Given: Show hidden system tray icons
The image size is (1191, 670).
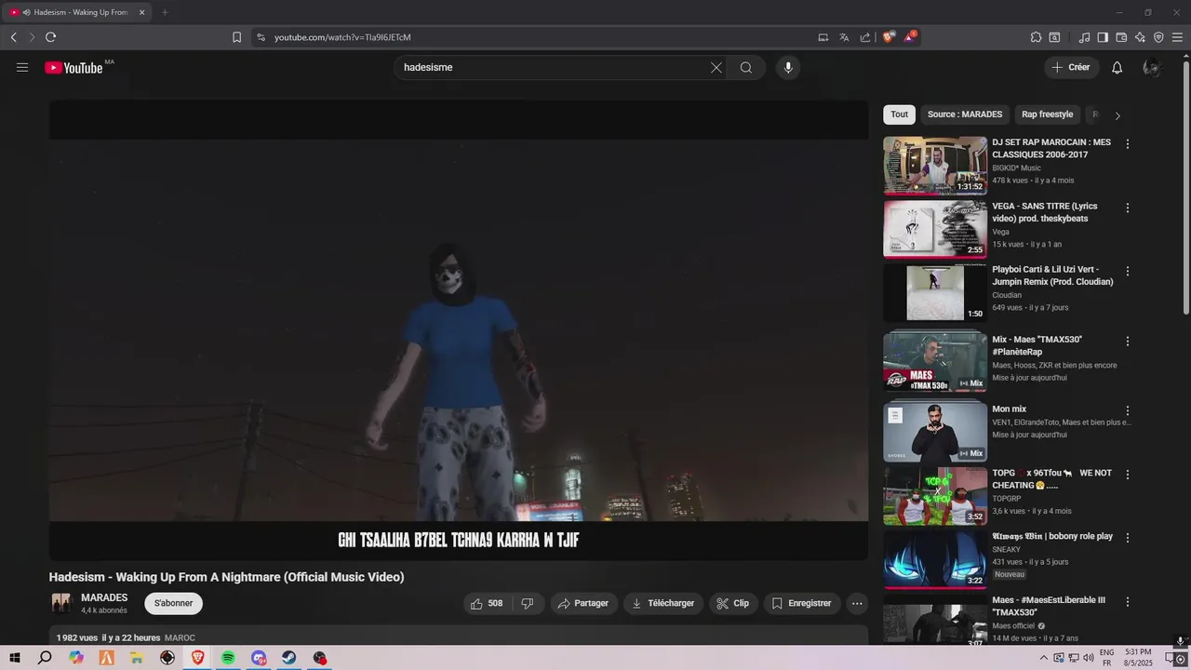Looking at the screenshot, I should [1043, 658].
